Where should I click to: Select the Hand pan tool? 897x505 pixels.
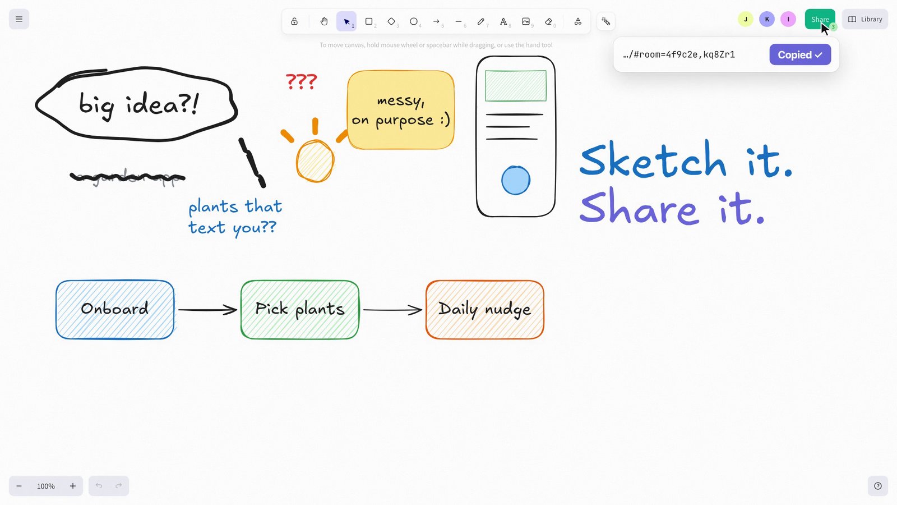(324, 21)
